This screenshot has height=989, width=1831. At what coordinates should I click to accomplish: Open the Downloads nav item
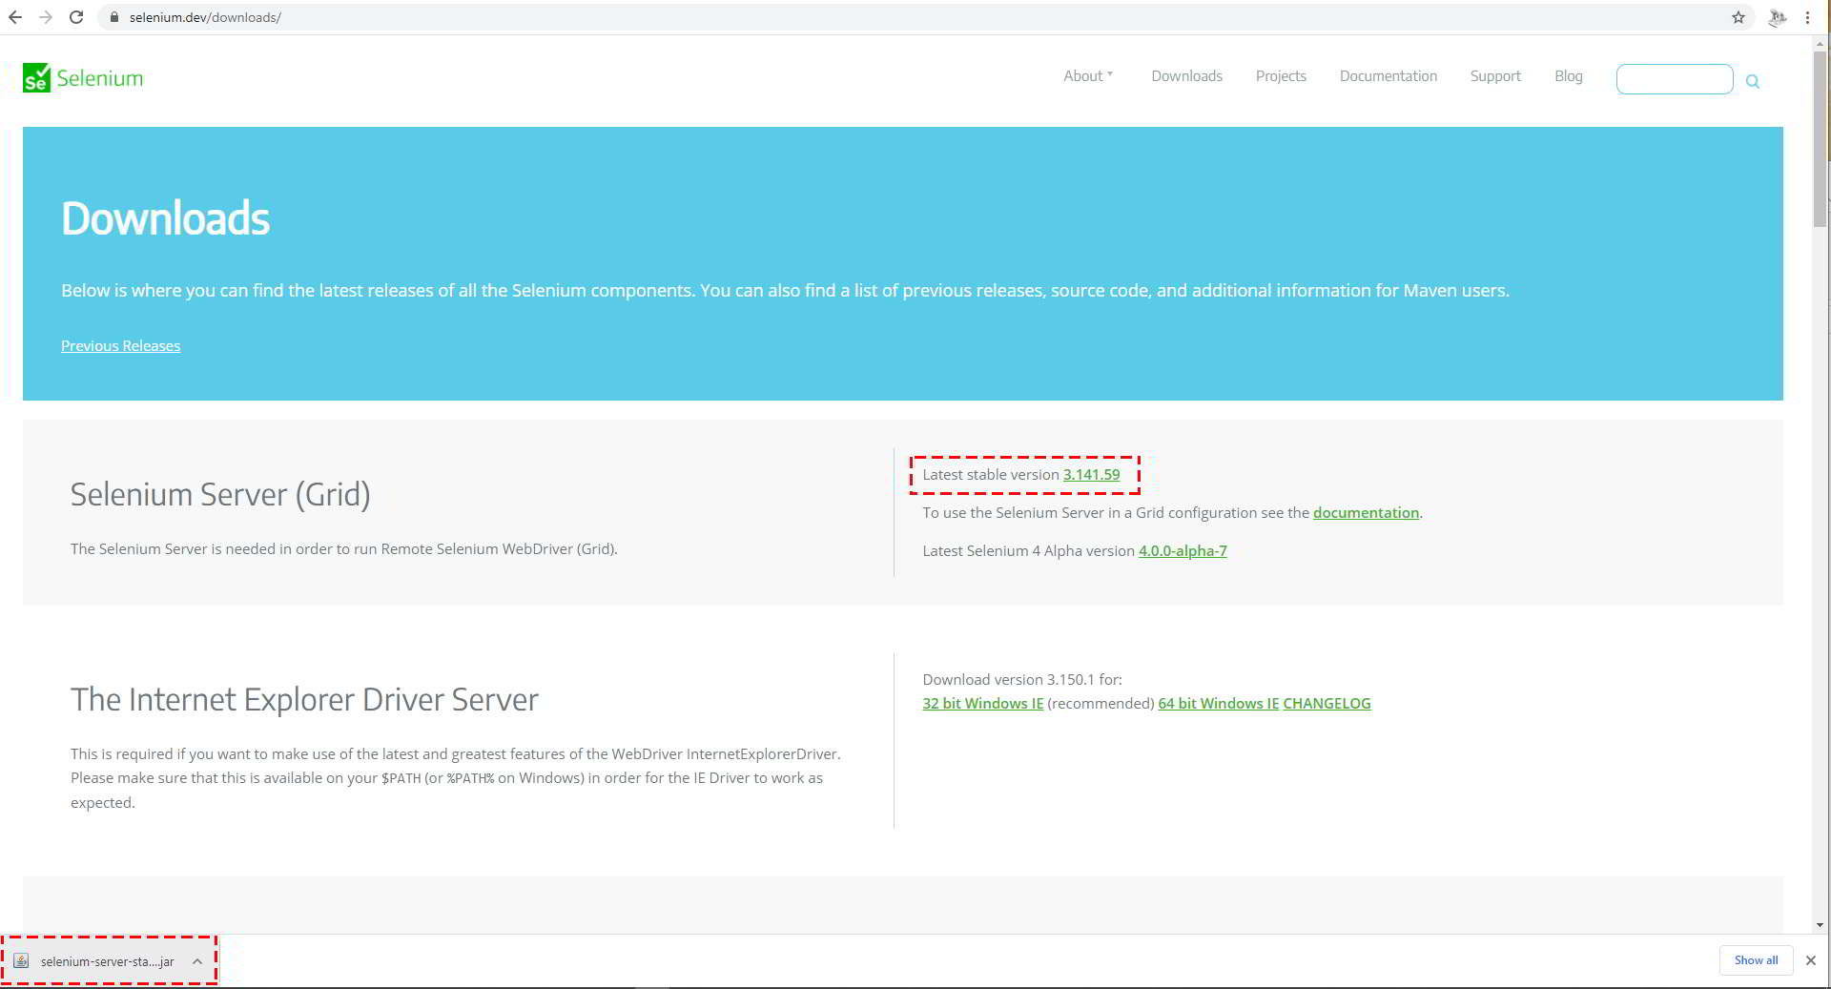(1186, 76)
